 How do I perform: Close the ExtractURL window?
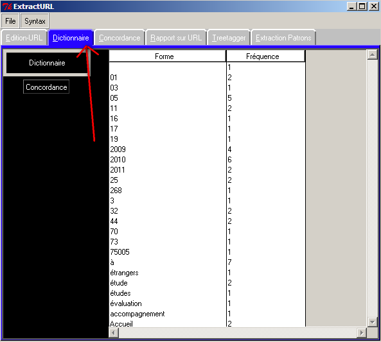pyautogui.click(x=374, y=6)
